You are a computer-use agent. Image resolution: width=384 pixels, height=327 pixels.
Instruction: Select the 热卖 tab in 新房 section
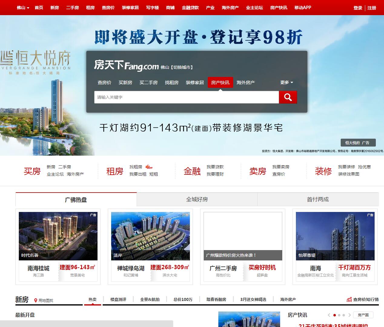tap(92, 299)
